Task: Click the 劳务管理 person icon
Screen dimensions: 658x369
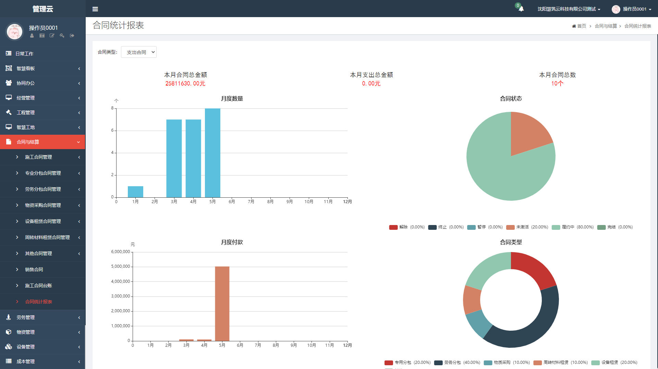Action: [x=9, y=317]
